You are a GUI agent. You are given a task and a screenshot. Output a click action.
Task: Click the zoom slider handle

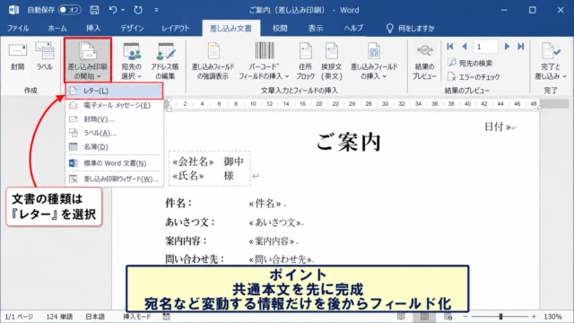[500, 317]
